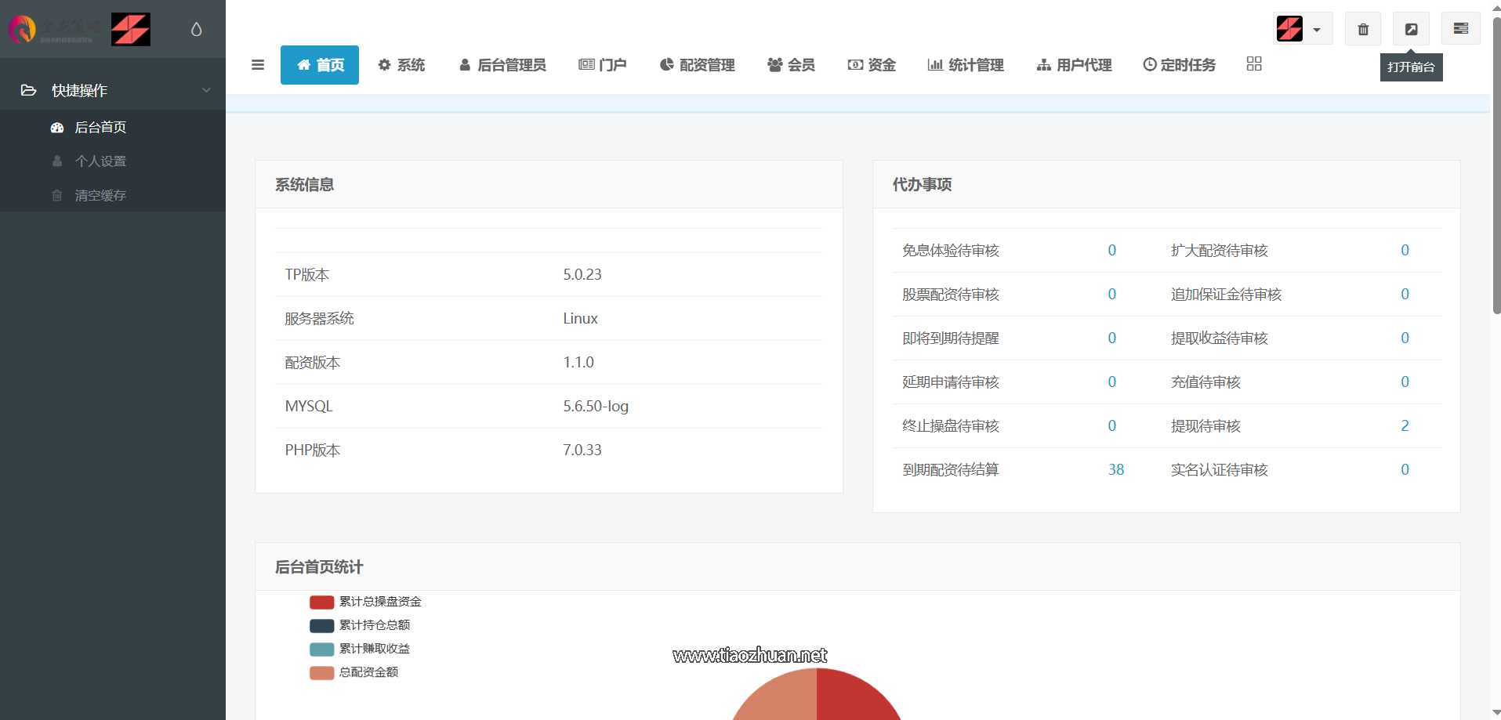Switch to the 配资管理 tab
The height and width of the screenshot is (720, 1501).
(x=697, y=65)
